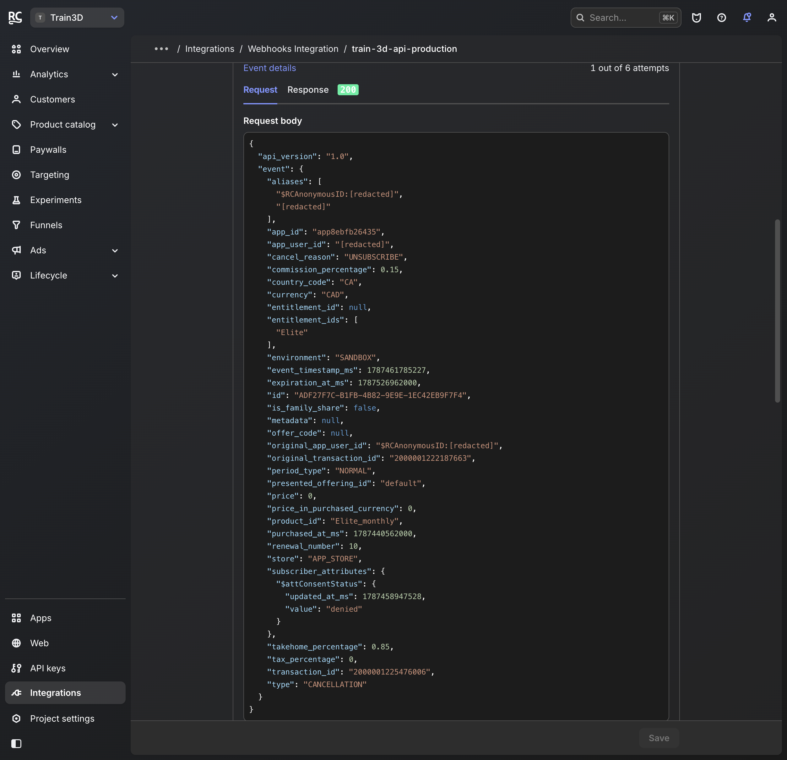The width and height of the screenshot is (787, 760).
Task: Click the "UNSUBSCRIBE" cancel_reason value
Action: pyautogui.click(x=373, y=257)
